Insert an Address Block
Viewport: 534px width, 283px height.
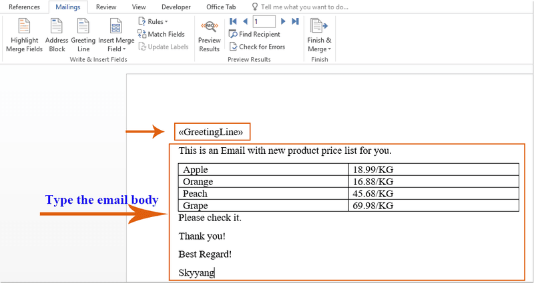[x=57, y=35]
